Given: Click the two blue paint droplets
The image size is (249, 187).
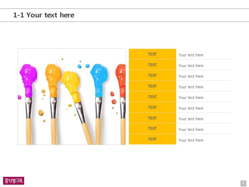Looking at the screenshot, I should [x=83, y=66].
